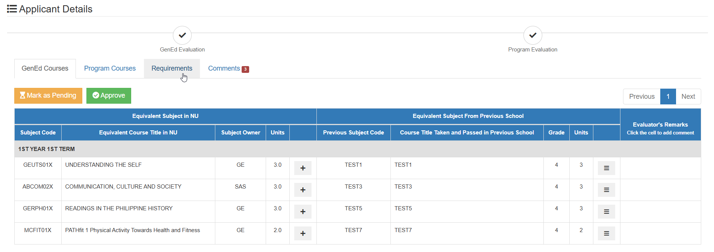
Task: Add evaluator remark for GEUTS01X row
Action: tap(660, 168)
